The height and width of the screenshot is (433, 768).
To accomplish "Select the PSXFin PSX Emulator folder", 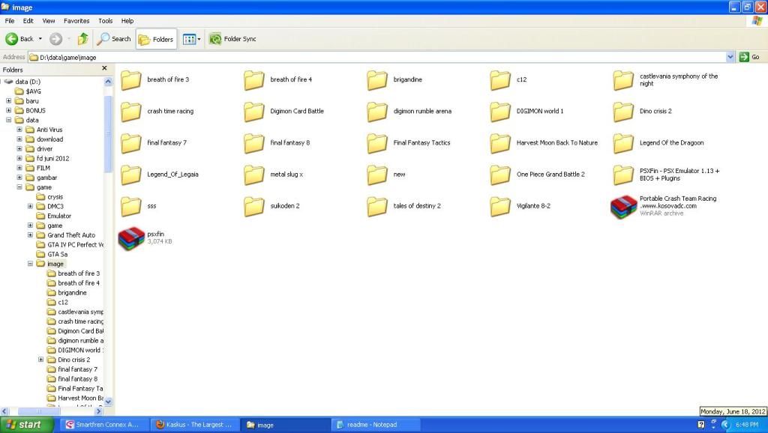I will (x=667, y=175).
